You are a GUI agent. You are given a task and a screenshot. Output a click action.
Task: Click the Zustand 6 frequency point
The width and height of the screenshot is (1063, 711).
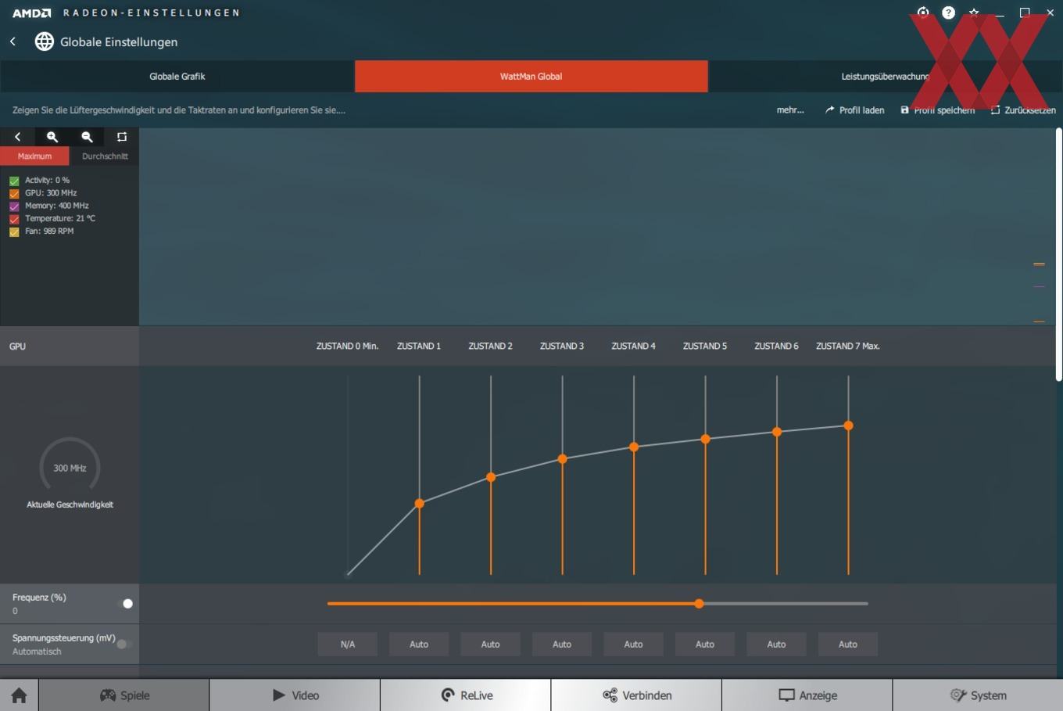tap(777, 432)
